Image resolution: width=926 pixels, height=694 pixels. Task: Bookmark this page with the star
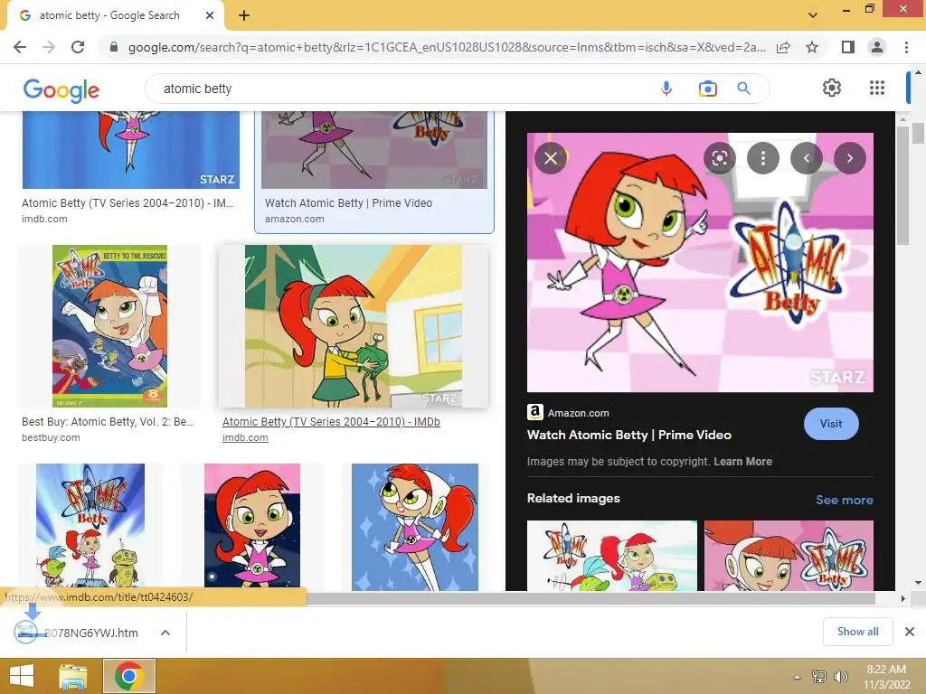(x=812, y=47)
